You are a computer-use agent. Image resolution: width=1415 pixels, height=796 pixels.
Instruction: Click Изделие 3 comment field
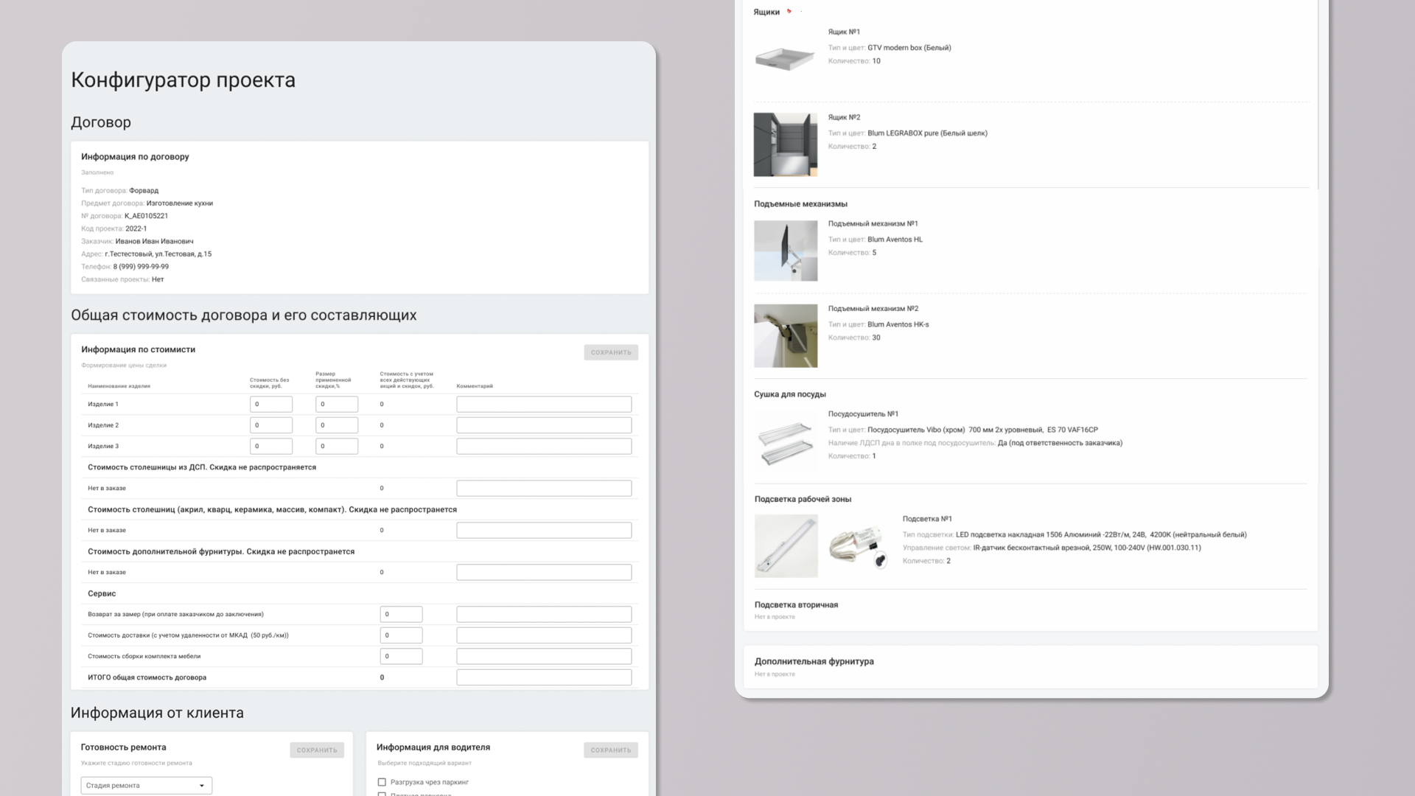coord(544,446)
